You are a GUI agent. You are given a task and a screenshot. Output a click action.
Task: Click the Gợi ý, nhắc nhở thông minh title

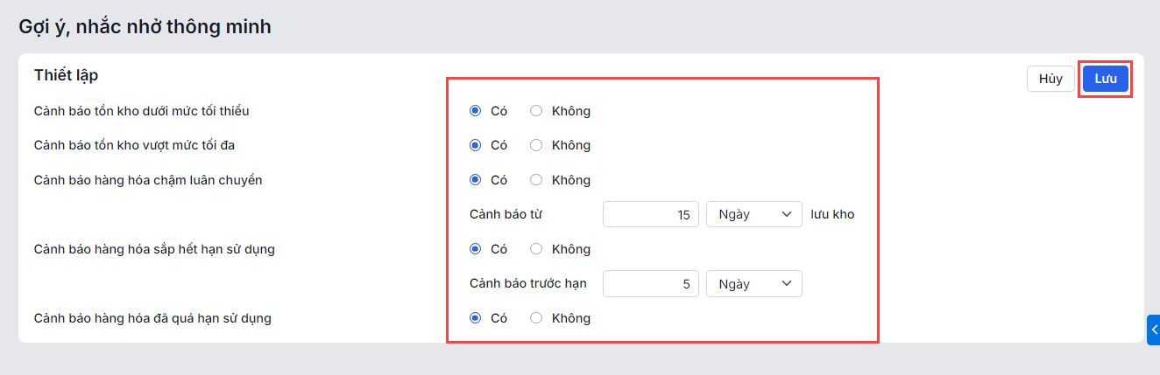[145, 27]
